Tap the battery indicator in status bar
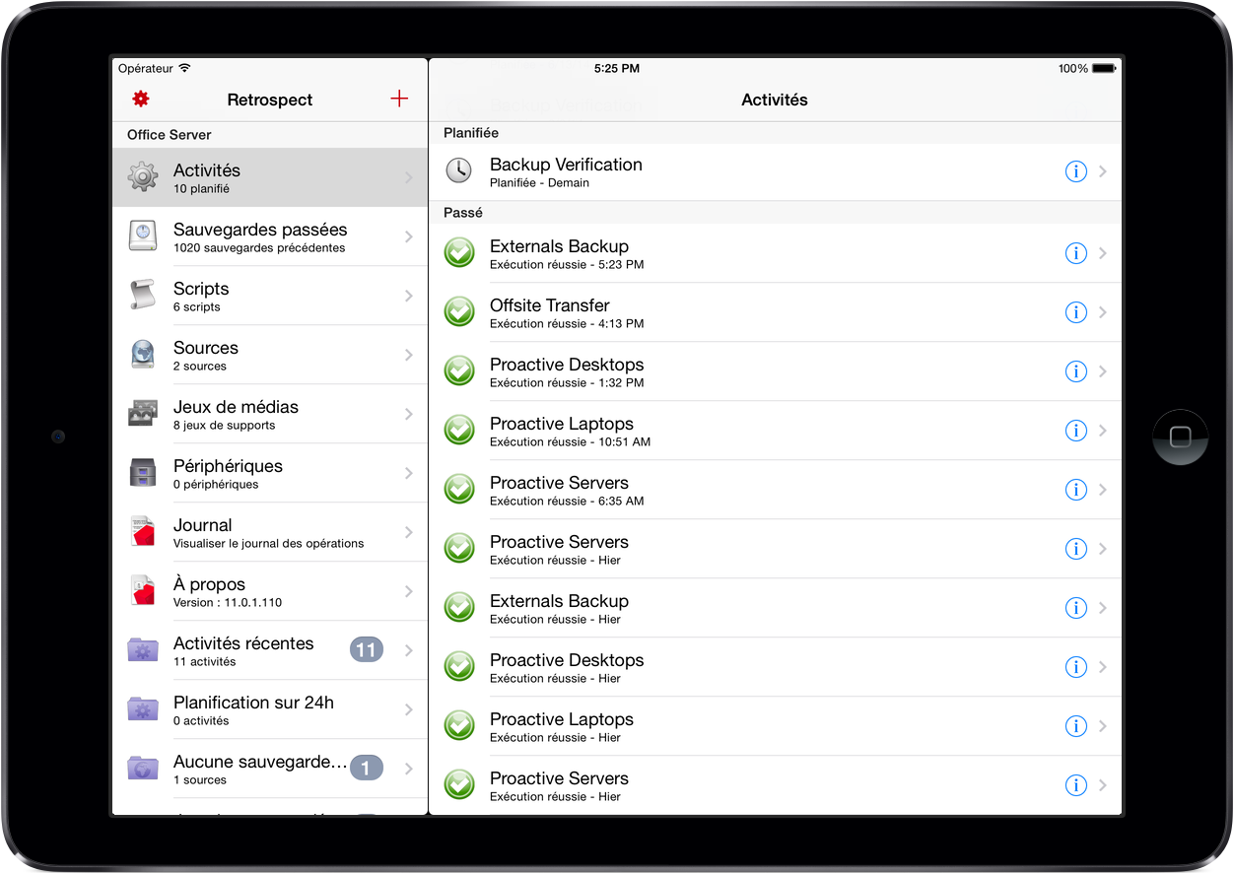Viewport: 1234px width, 873px height. (1103, 69)
